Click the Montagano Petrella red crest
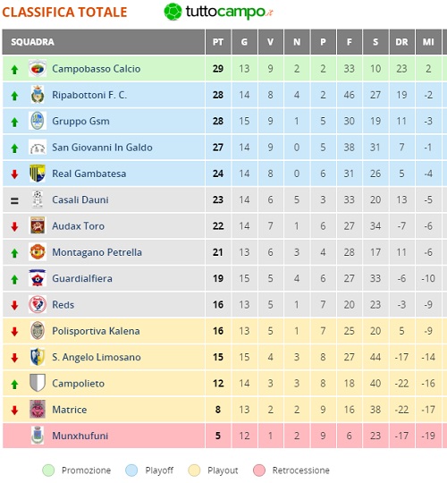Viewport: 447px width, 483px height. click(x=38, y=251)
